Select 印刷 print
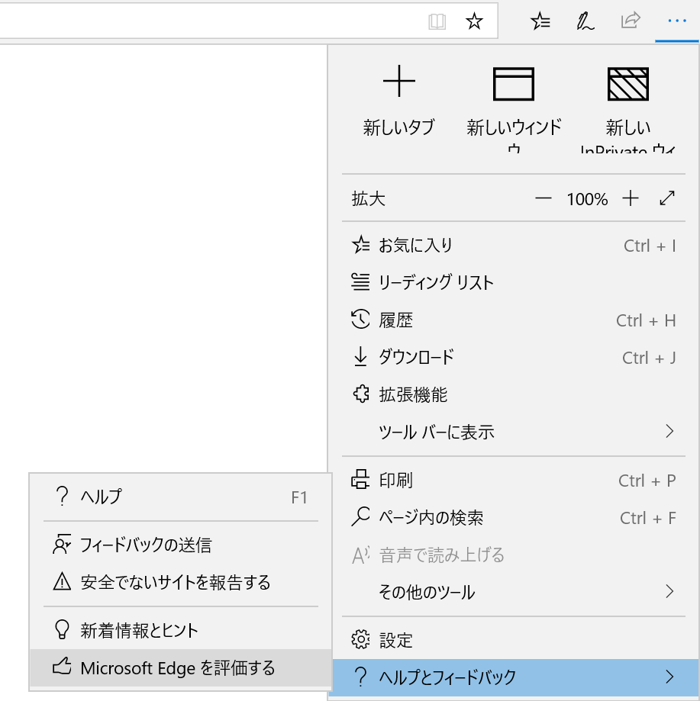The height and width of the screenshot is (701, 700). point(514,481)
